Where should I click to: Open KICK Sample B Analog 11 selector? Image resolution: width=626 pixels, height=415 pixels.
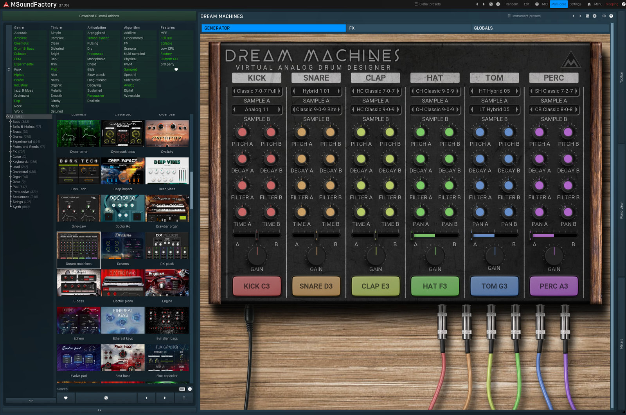(x=257, y=110)
